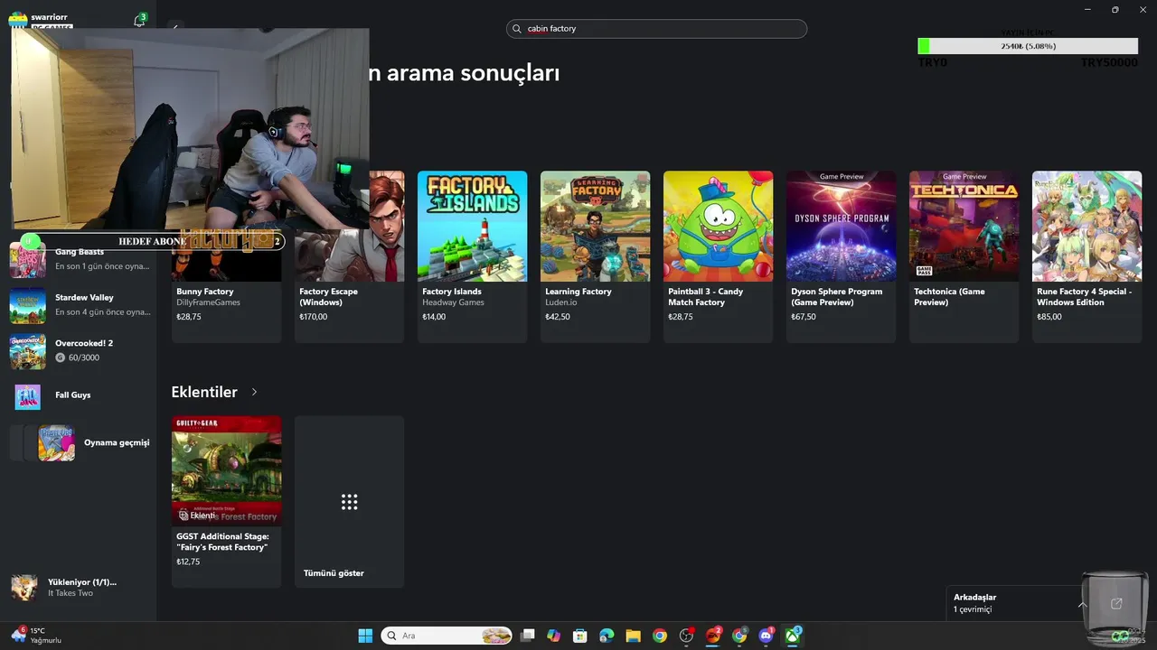Launch Copilot from the taskbar
1157x650 pixels.
point(554,636)
